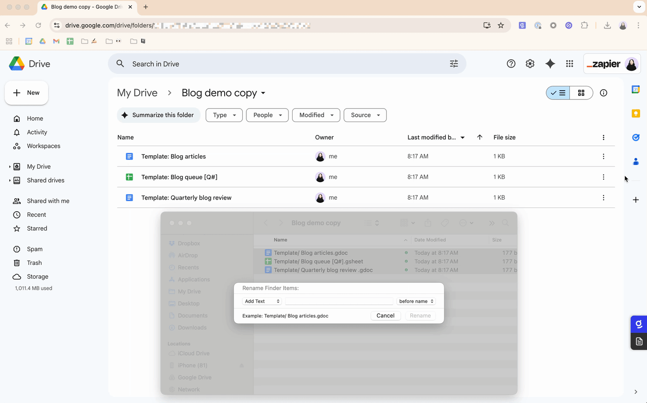View folder details info icon

tap(604, 93)
